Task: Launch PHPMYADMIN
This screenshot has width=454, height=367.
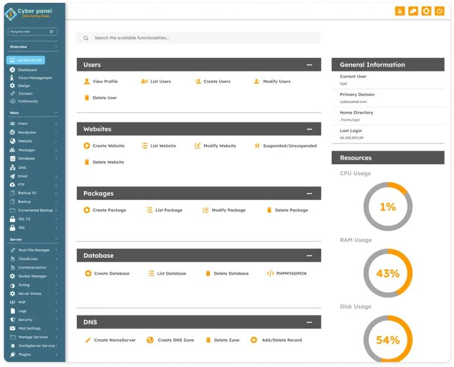Action: click(287, 273)
